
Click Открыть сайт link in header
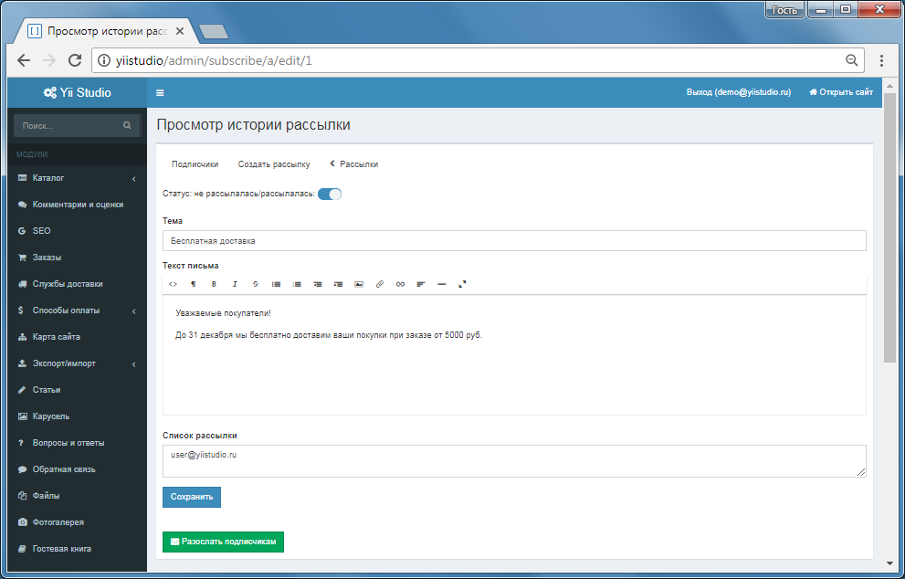(841, 92)
